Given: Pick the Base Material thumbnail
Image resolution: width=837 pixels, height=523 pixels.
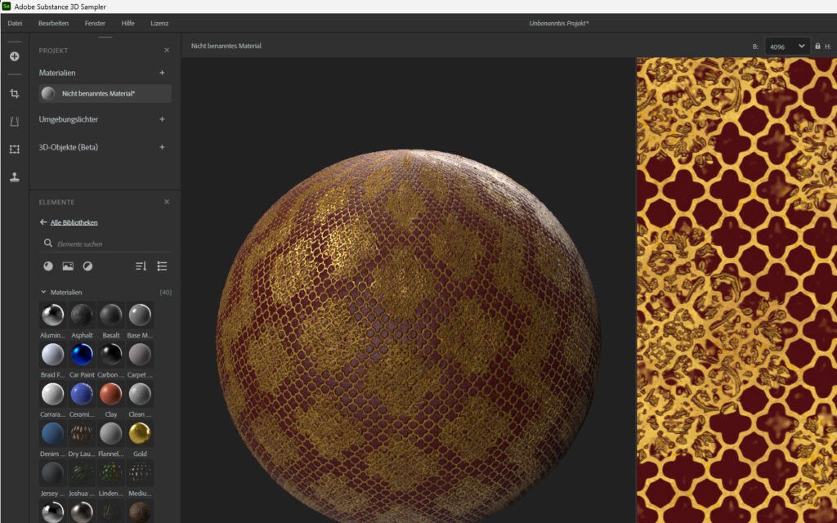Looking at the screenshot, I should (x=140, y=315).
